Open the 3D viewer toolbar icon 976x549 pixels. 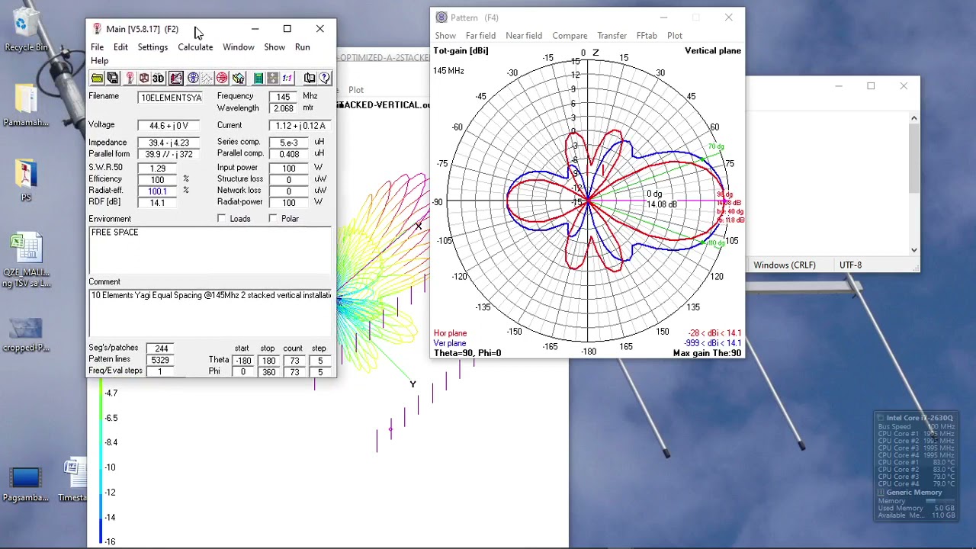click(158, 78)
